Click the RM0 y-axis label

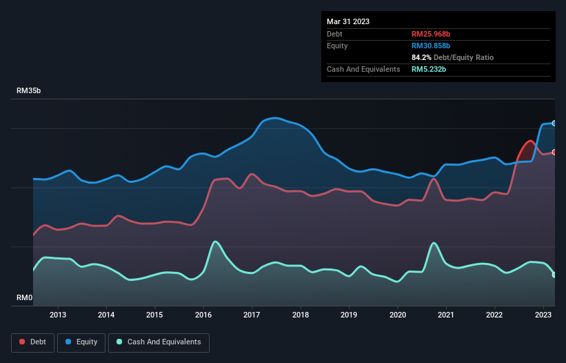tap(24, 297)
